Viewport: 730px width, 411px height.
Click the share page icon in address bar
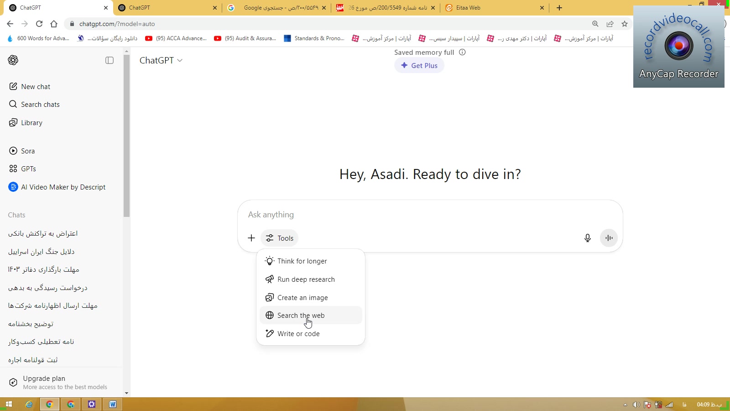pos(610,24)
